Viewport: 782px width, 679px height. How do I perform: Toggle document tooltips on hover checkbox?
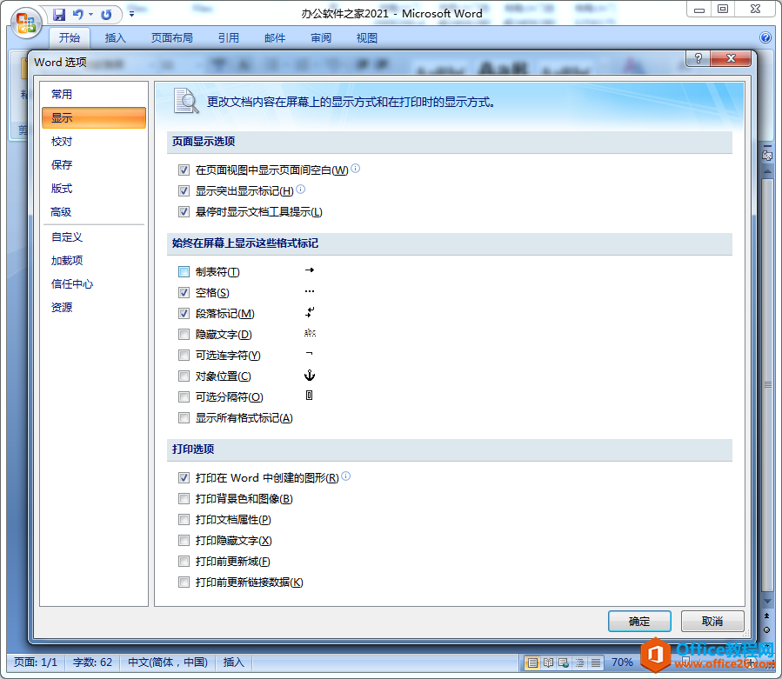coord(184,212)
